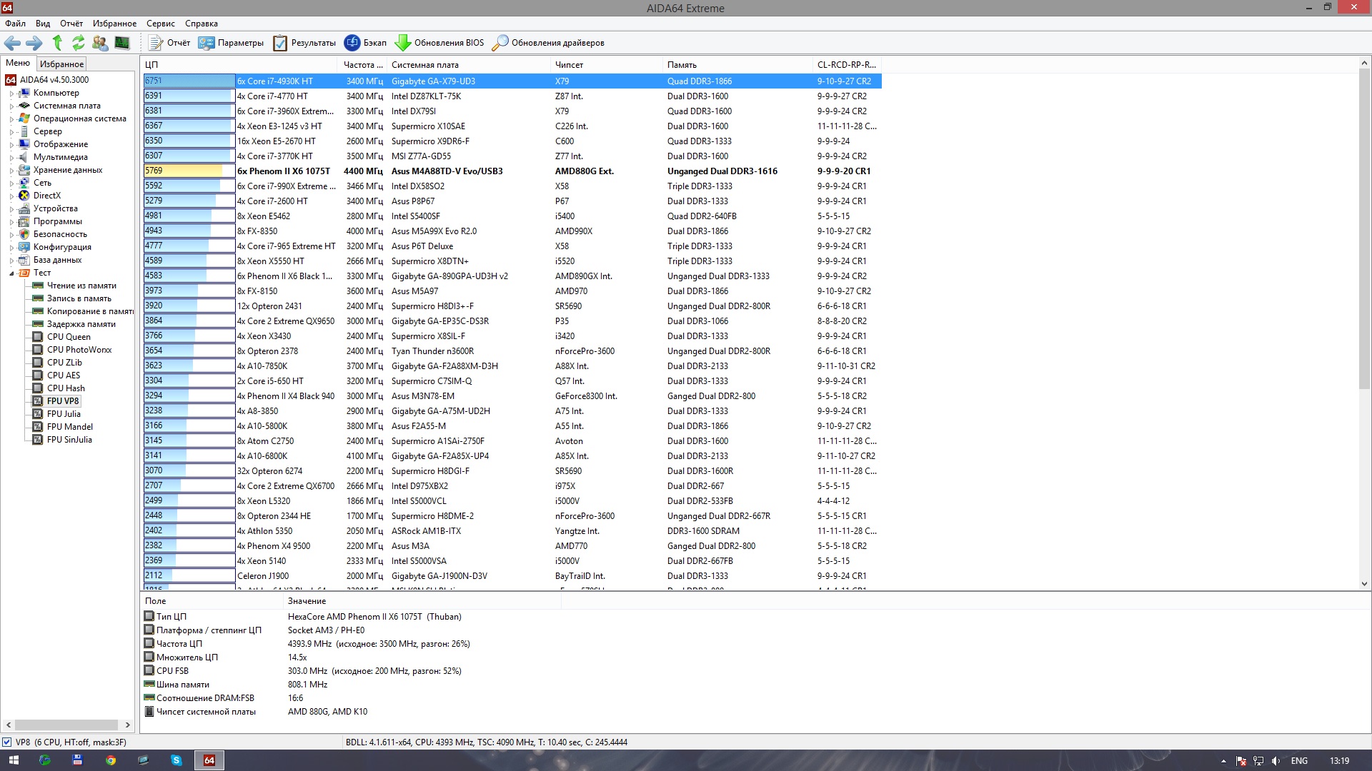Open Parameters (Параметры) toolbar item
This screenshot has height=771, width=1372.
pyautogui.click(x=231, y=43)
